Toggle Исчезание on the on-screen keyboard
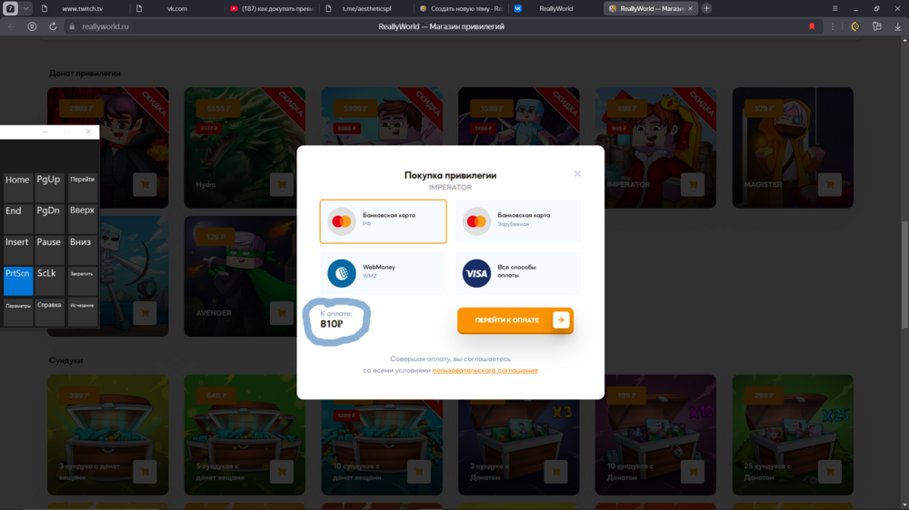The height and width of the screenshot is (510, 909). click(83, 311)
